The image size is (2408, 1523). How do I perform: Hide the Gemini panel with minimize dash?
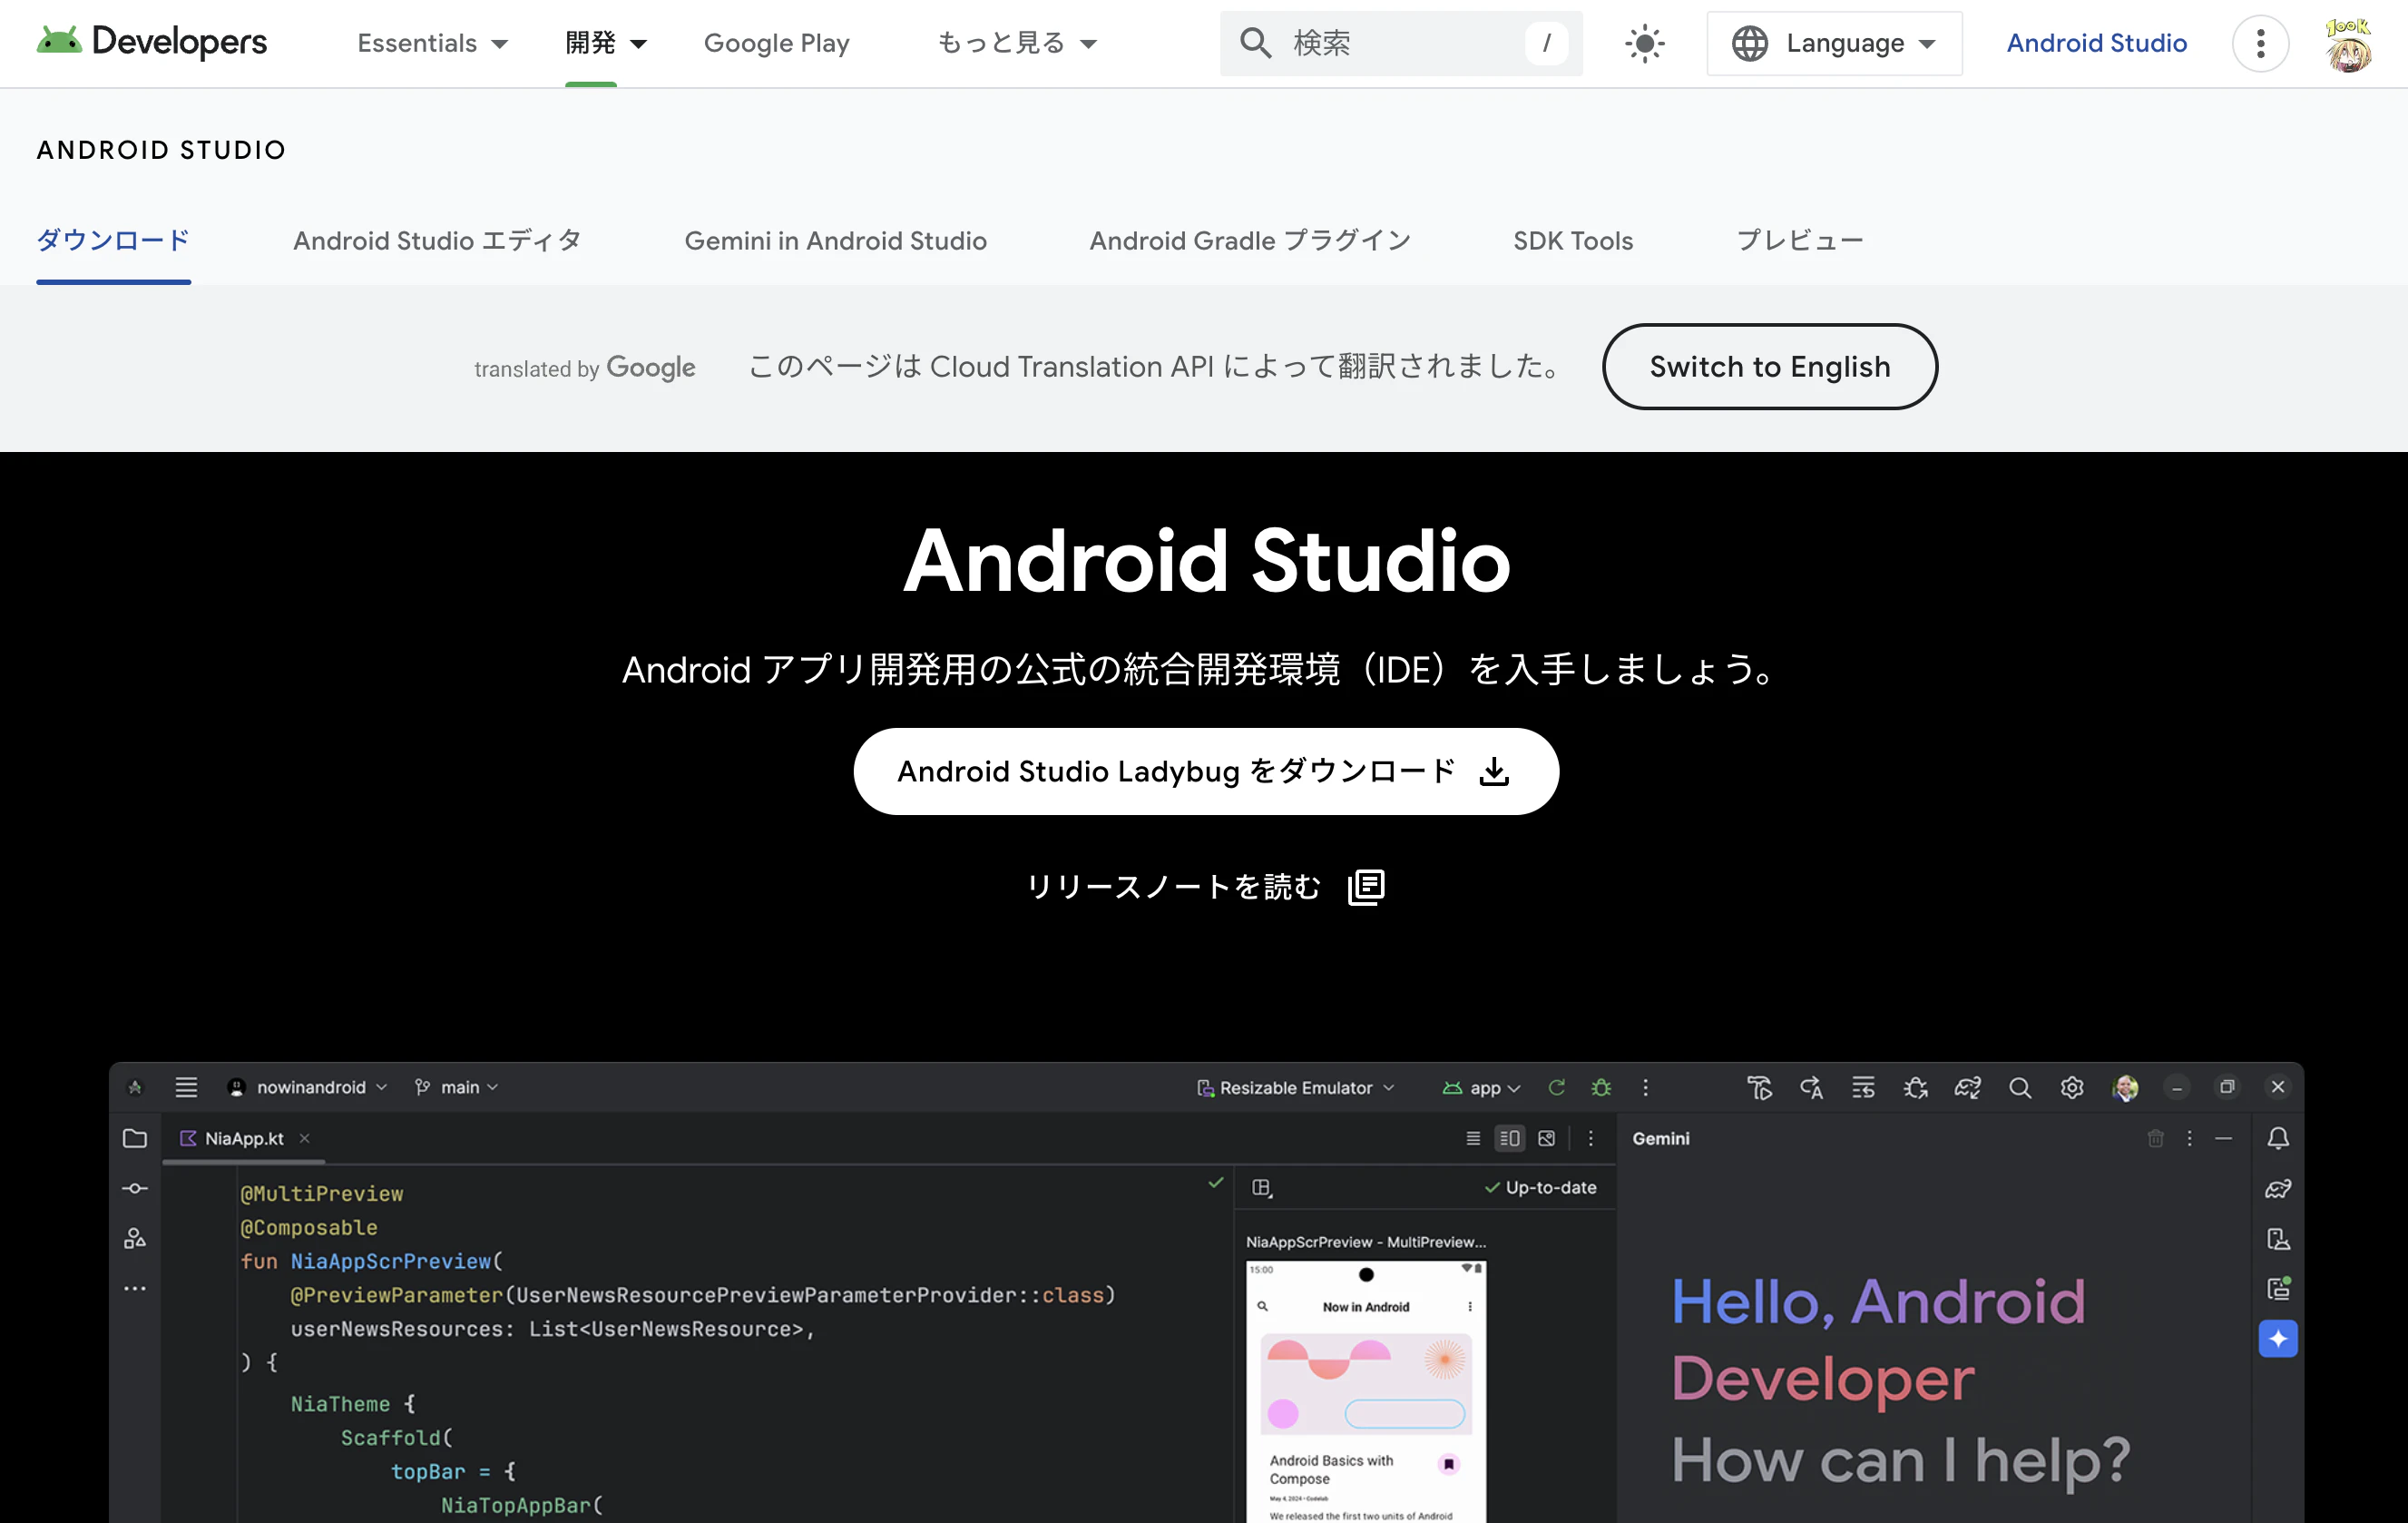coord(2223,1138)
